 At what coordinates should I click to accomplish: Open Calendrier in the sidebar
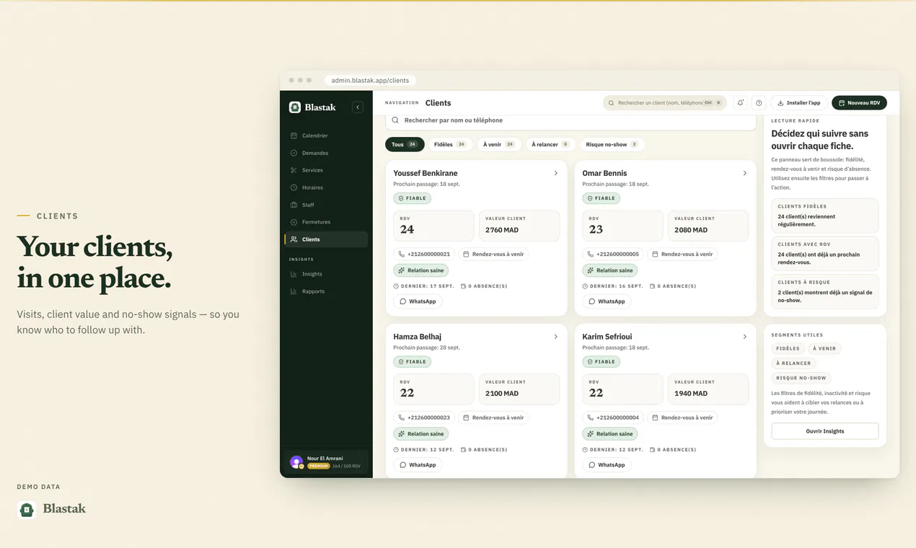pos(326,136)
